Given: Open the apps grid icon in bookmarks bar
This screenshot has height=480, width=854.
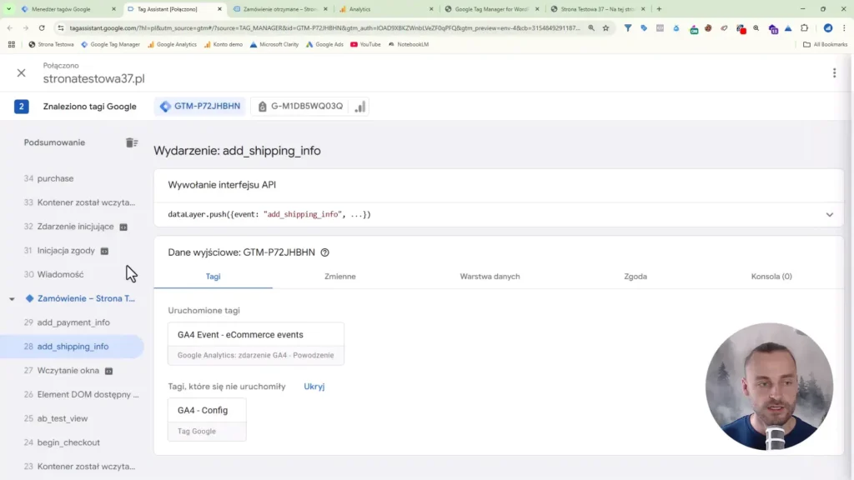Looking at the screenshot, I should [12, 44].
